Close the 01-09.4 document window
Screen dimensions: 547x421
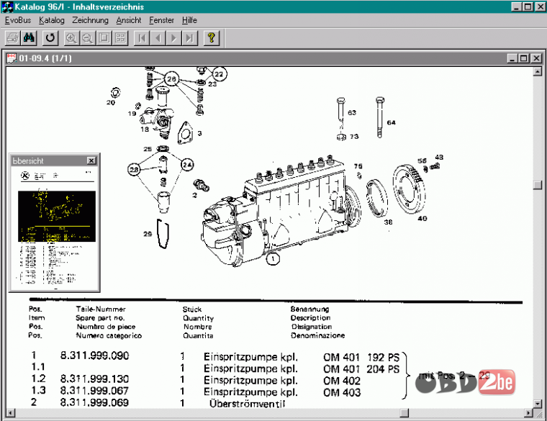click(536, 58)
